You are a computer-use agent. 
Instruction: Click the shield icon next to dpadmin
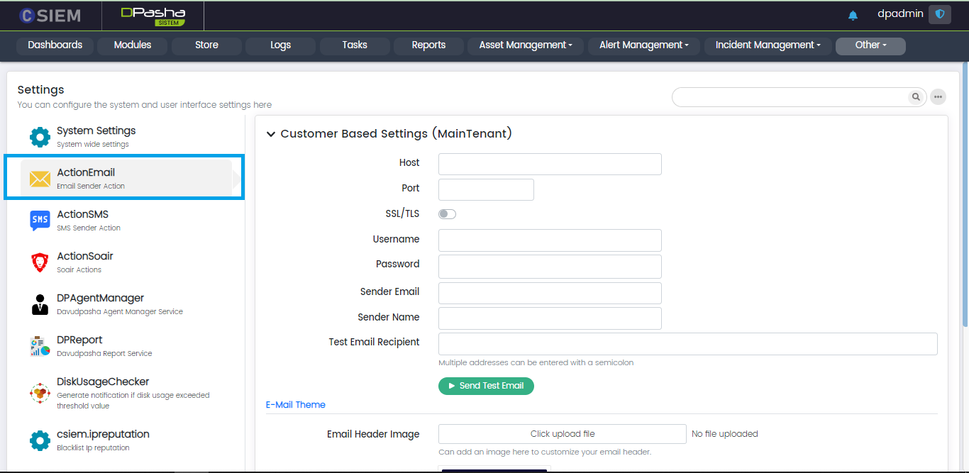940,14
